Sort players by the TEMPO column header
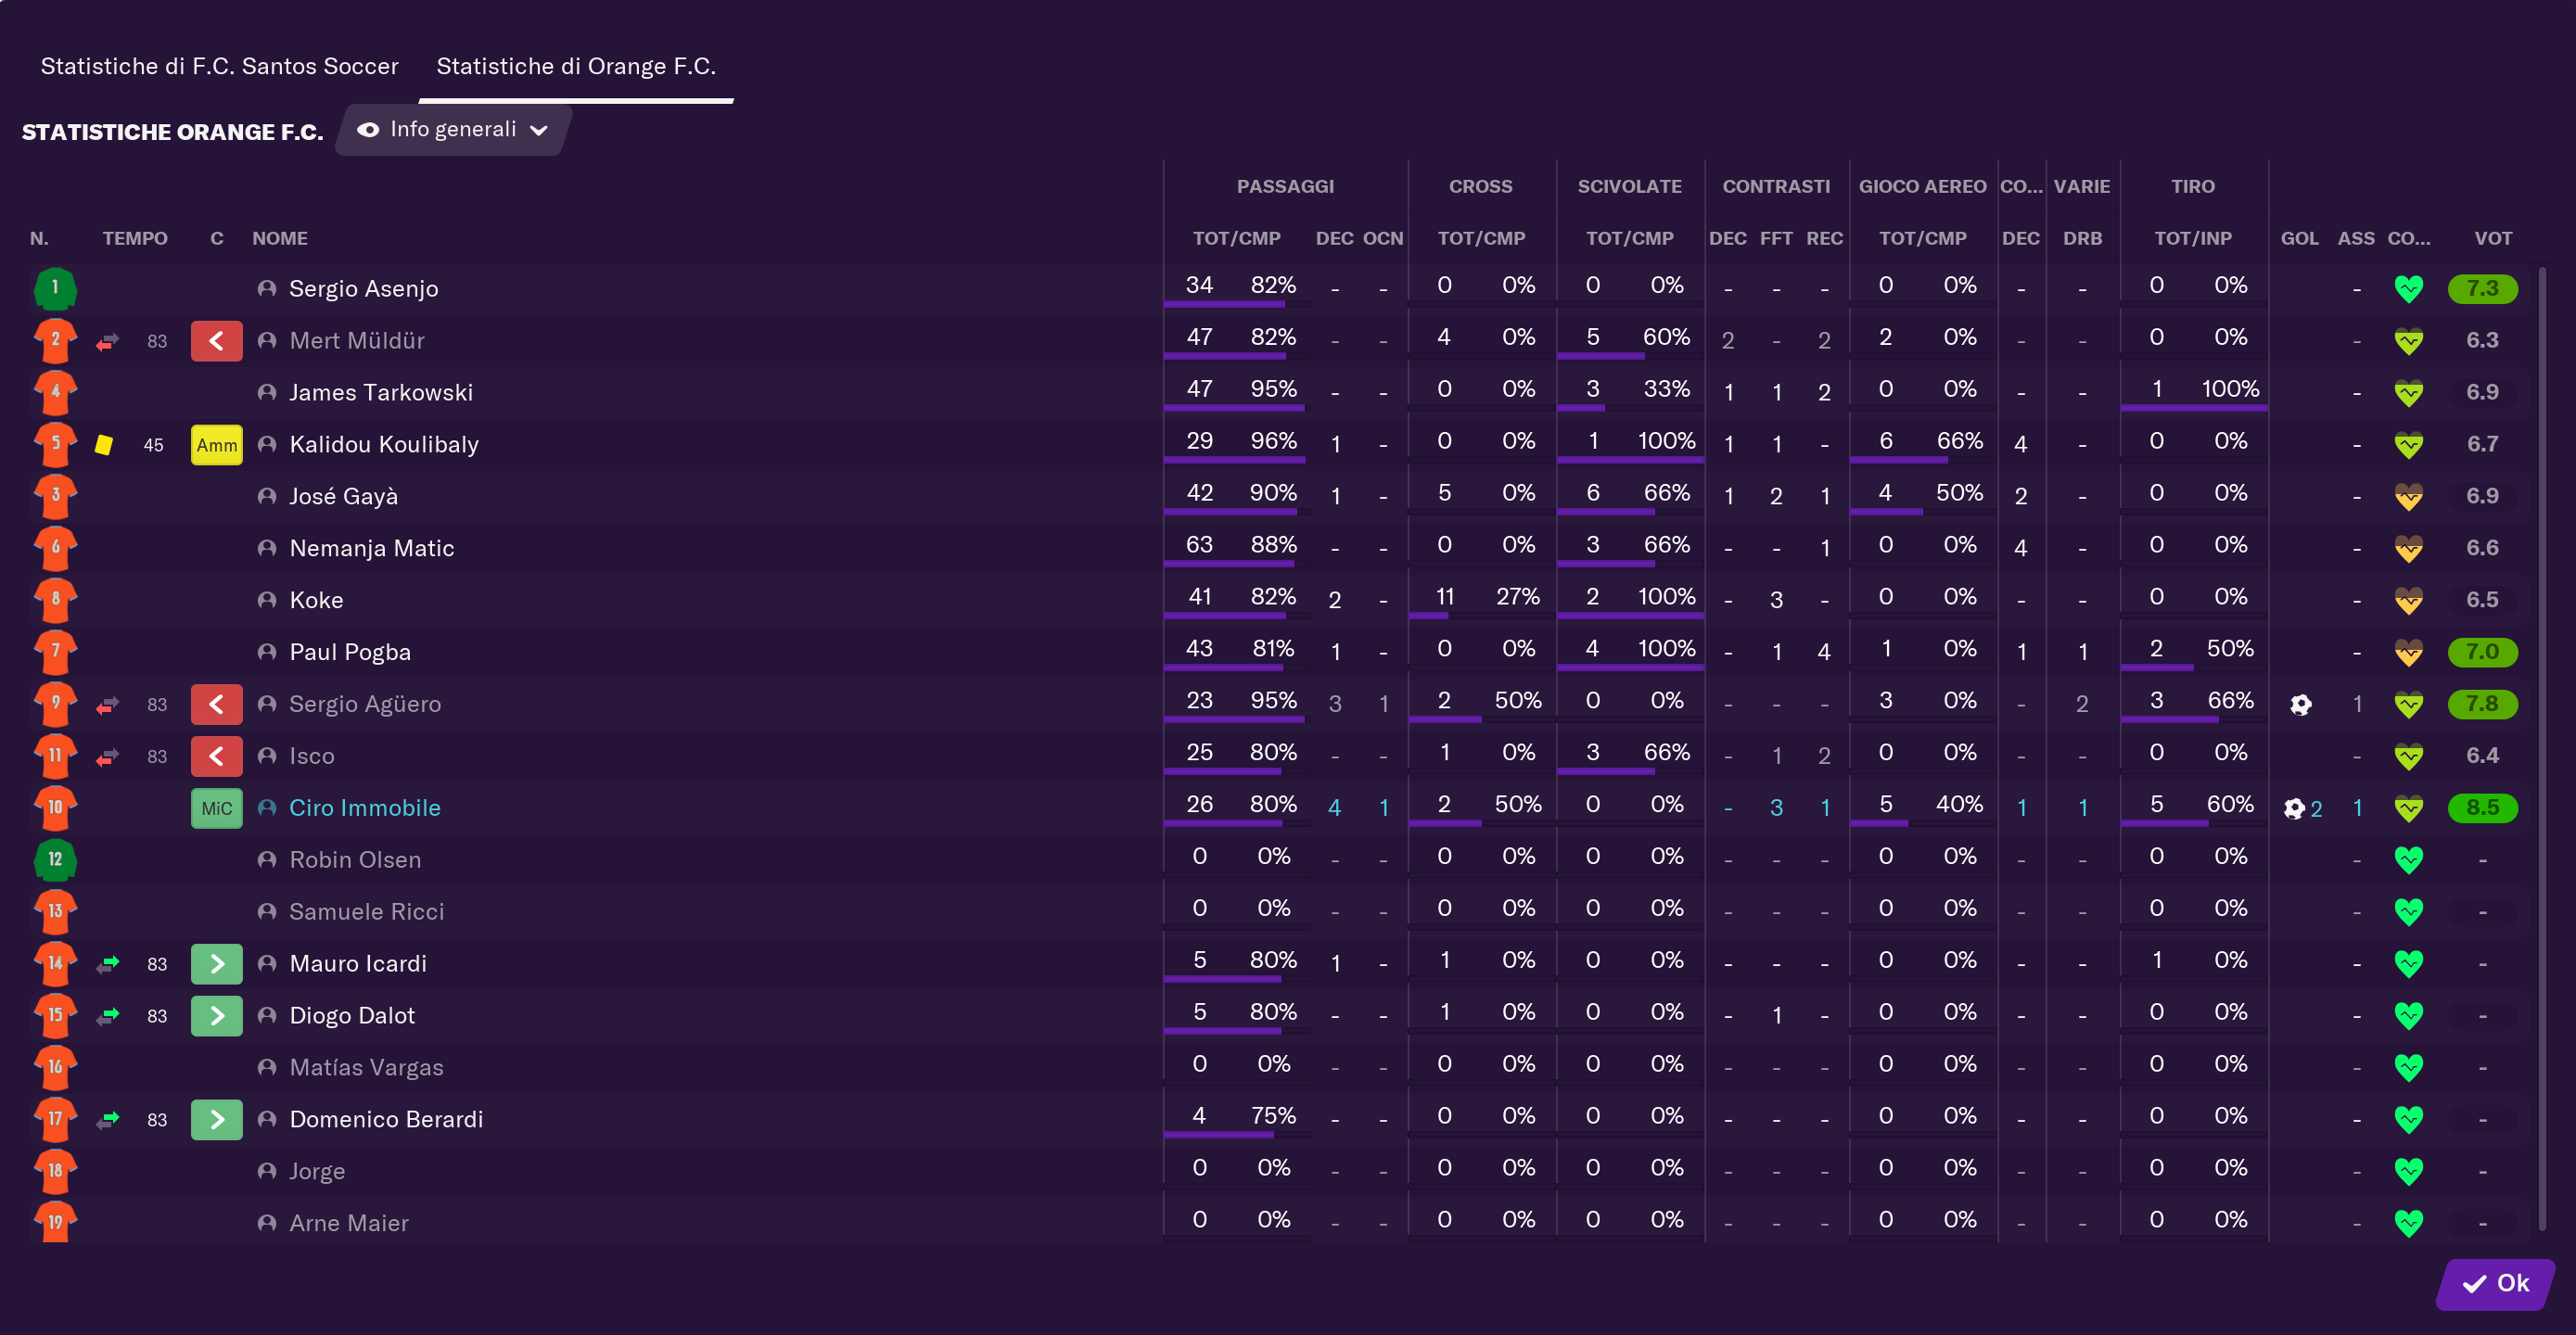This screenshot has height=1335, width=2576. point(135,238)
